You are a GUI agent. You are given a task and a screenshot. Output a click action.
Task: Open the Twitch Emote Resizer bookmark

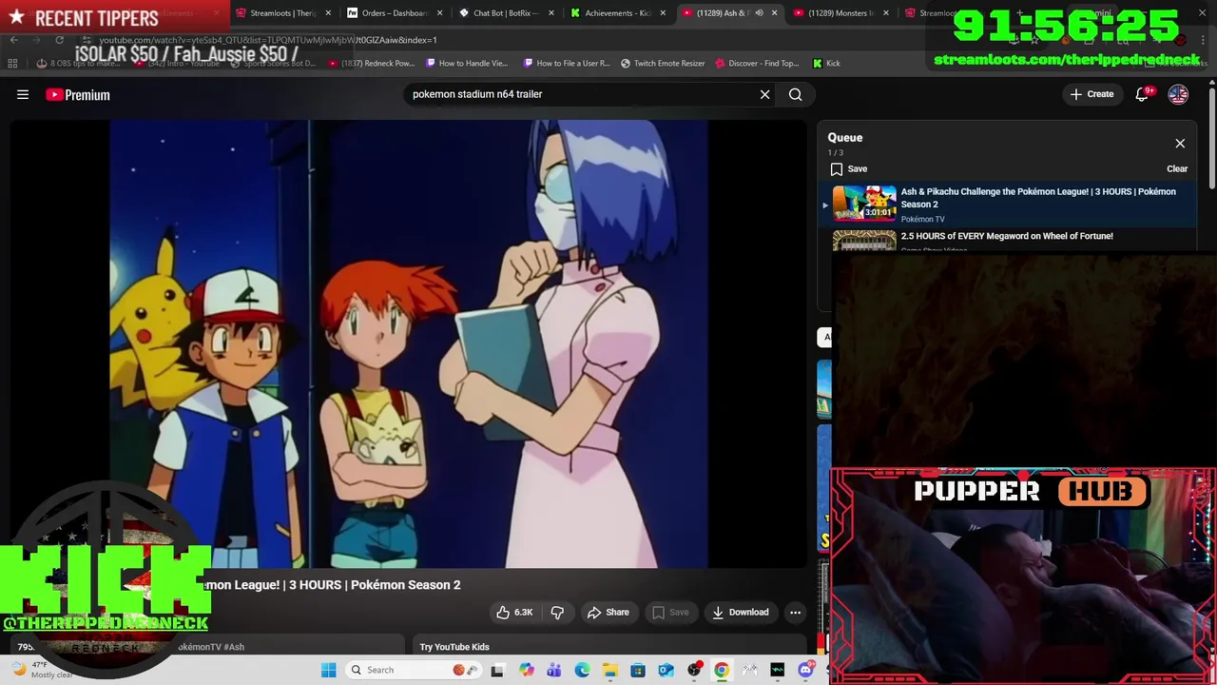(x=663, y=63)
